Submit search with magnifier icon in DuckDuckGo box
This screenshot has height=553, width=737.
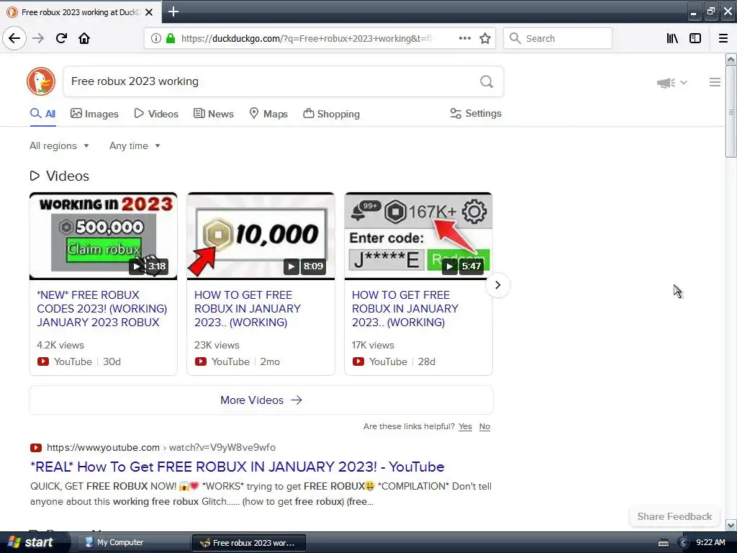(487, 82)
